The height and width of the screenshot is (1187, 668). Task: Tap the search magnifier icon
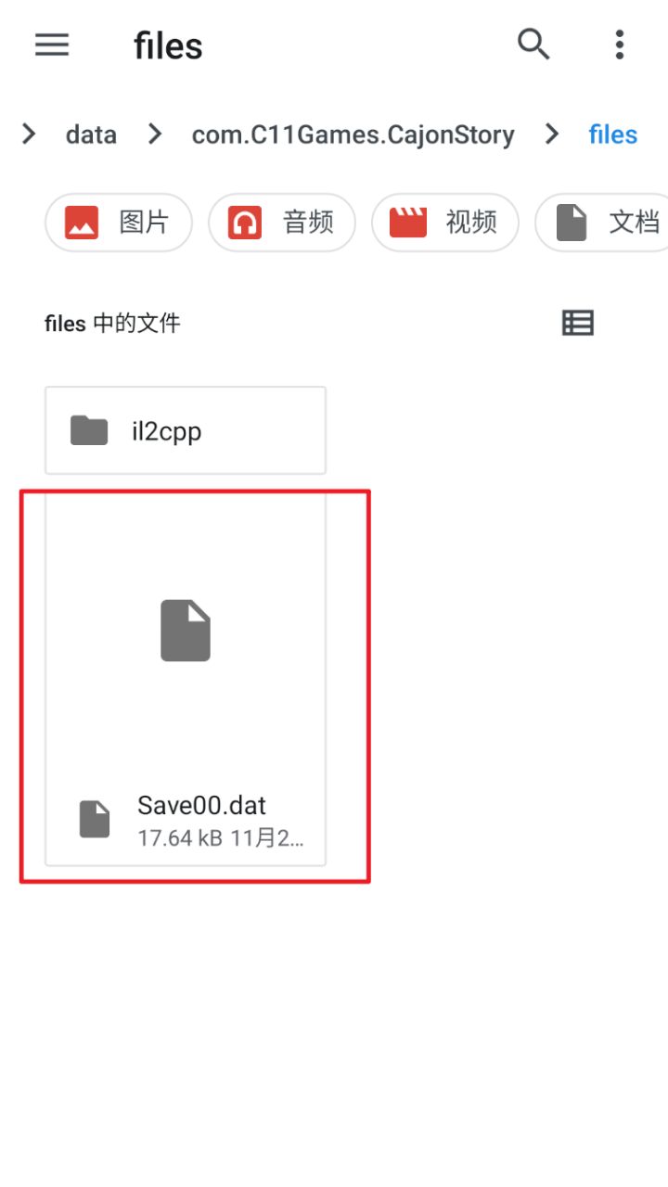[533, 45]
